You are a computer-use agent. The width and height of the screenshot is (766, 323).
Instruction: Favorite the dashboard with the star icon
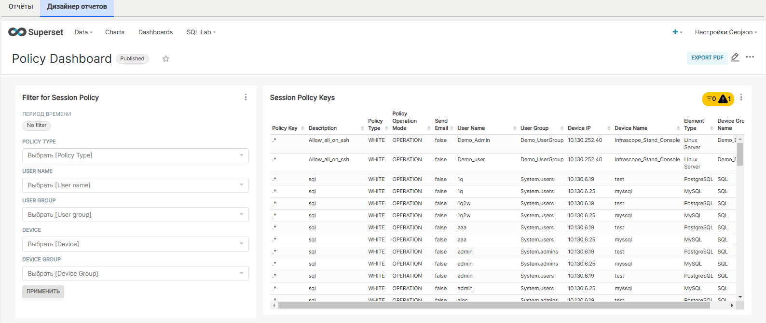(166, 59)
